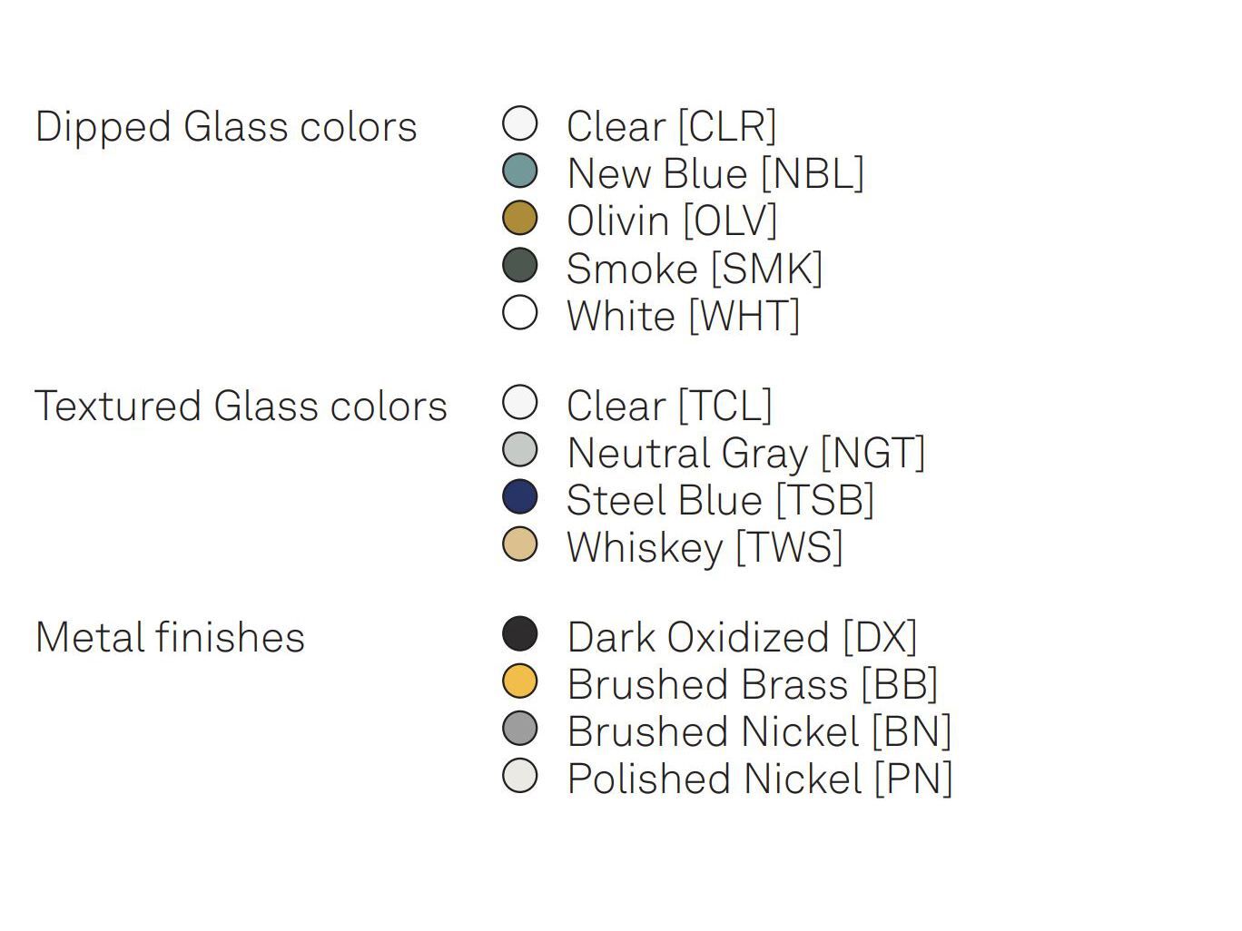The width and height of the screenshot is (1242, 931).
Task: Click the Dipped Glass colors heading
Action: pos(226,127)
